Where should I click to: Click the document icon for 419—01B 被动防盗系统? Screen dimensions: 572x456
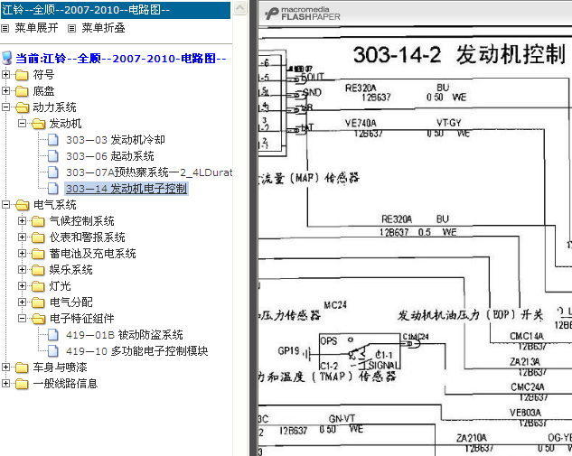point(53,335)
